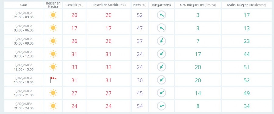
Task: Click the Maks. Rüzgar Hızı column header
Action: [x=247, y=5]
